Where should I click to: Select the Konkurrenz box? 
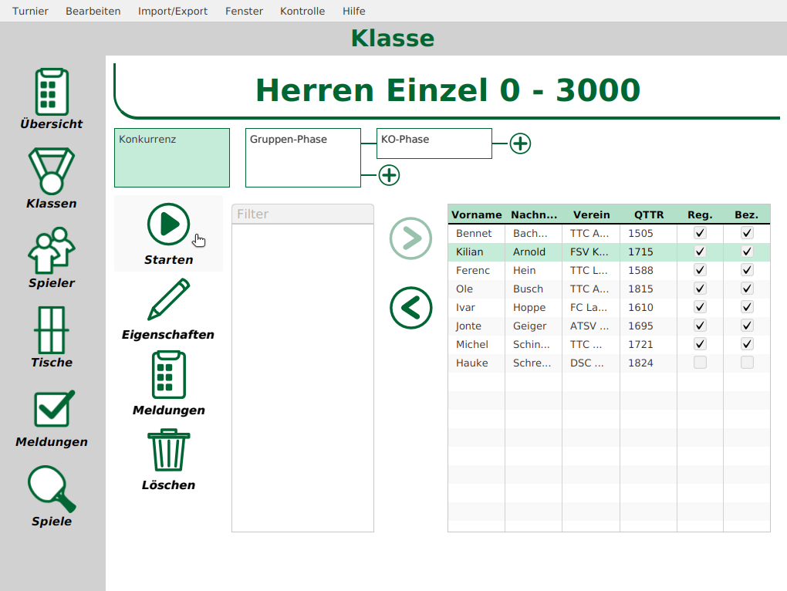point(172,157)
